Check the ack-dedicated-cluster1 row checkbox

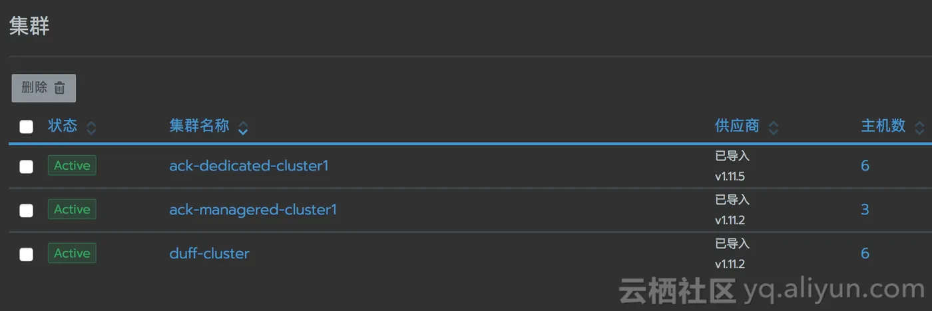click(26, 166)
